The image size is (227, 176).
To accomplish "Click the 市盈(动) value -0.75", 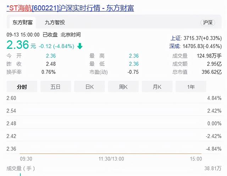I will 133,72.
